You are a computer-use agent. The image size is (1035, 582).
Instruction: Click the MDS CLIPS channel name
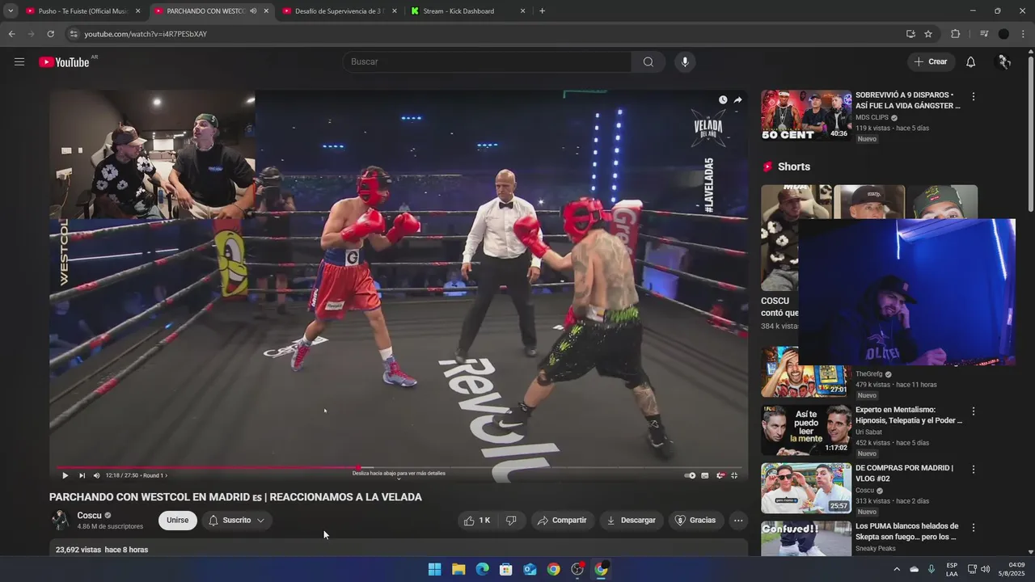tap(872, 118)
